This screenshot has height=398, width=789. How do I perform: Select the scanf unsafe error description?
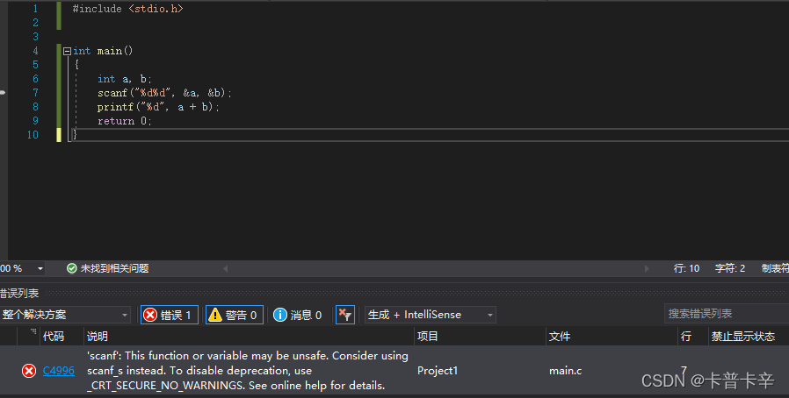point(248,371)
